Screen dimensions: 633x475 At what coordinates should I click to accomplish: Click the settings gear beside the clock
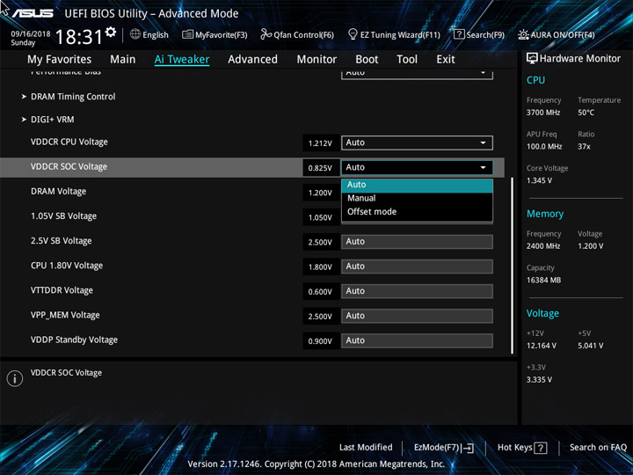coord(111,32)
